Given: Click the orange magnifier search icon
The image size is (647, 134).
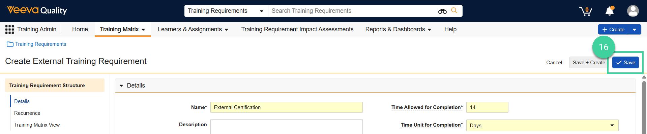Looking at the screenshot, I should 454,10.
